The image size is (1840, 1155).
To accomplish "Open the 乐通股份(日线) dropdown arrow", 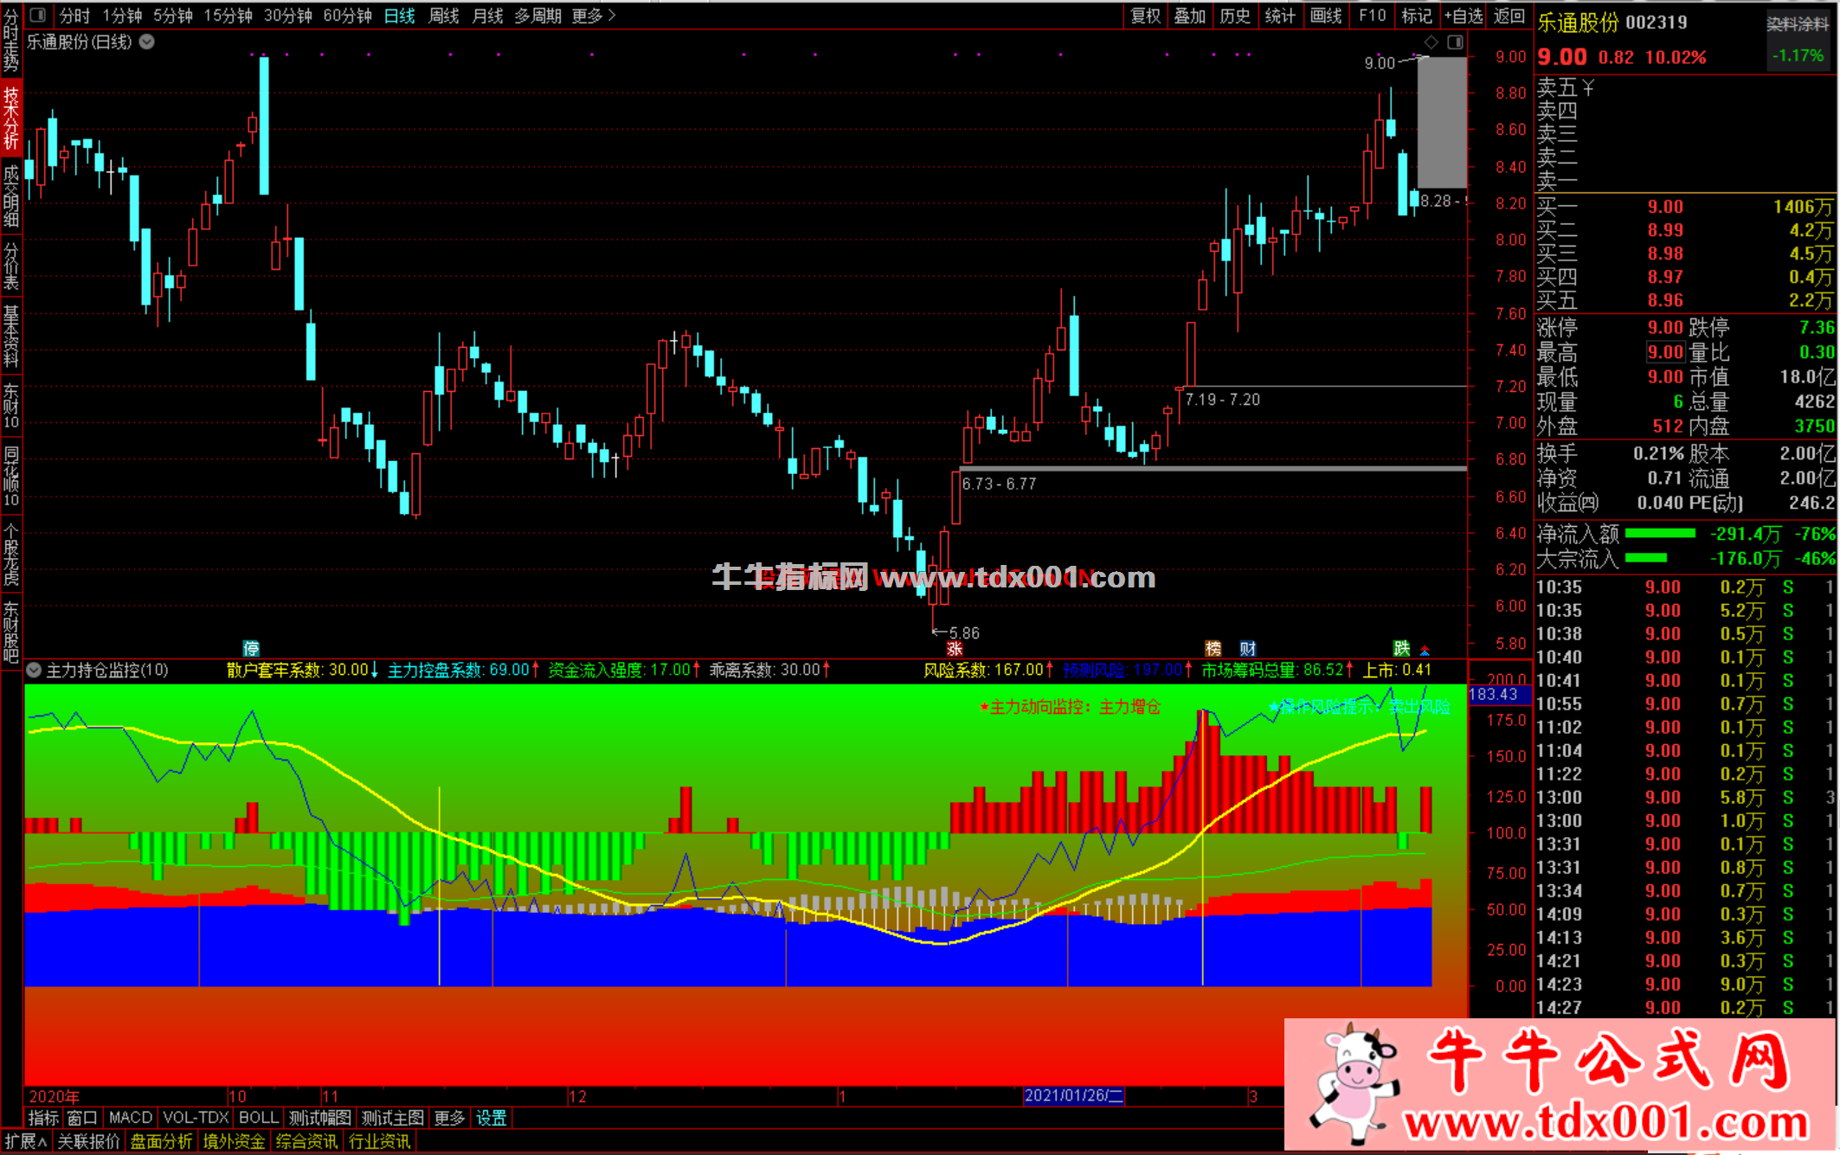I will point(147,42).
